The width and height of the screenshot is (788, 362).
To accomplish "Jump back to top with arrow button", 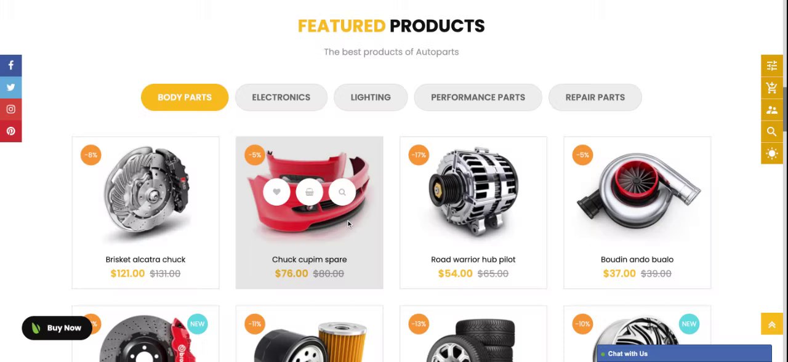I will tap(771, 324).
